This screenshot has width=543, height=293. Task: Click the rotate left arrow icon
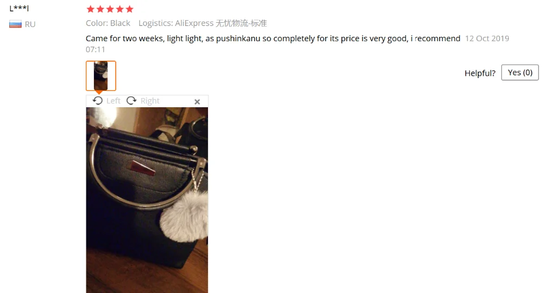point(98,101)
